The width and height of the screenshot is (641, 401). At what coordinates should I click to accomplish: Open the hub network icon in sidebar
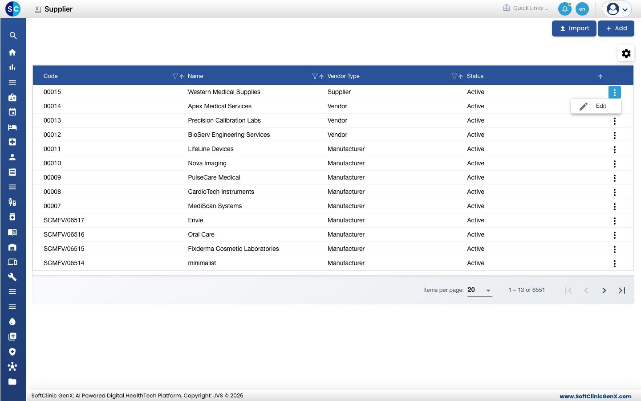(x=12, y=366)
